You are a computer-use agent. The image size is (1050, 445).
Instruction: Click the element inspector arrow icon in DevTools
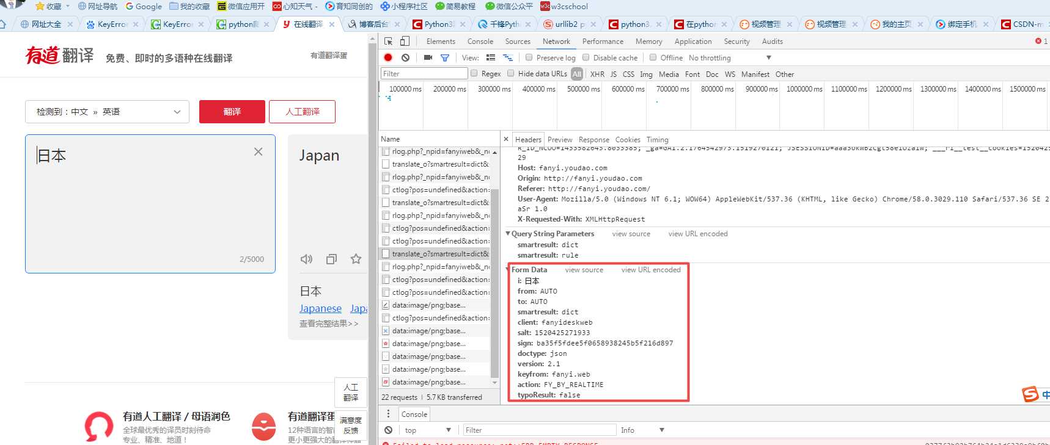pos(388,41)
